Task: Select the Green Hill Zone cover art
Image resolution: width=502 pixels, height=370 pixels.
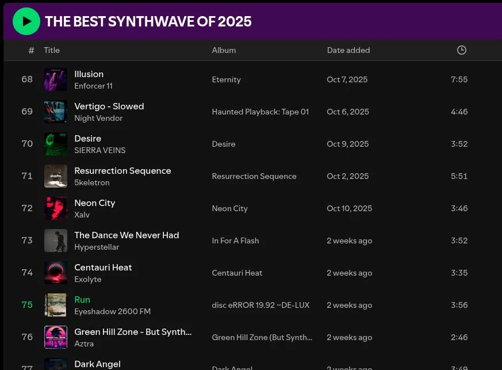Action: click(56, 337)
